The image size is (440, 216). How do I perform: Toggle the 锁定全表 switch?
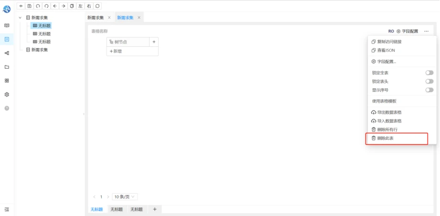pos(429,73)
